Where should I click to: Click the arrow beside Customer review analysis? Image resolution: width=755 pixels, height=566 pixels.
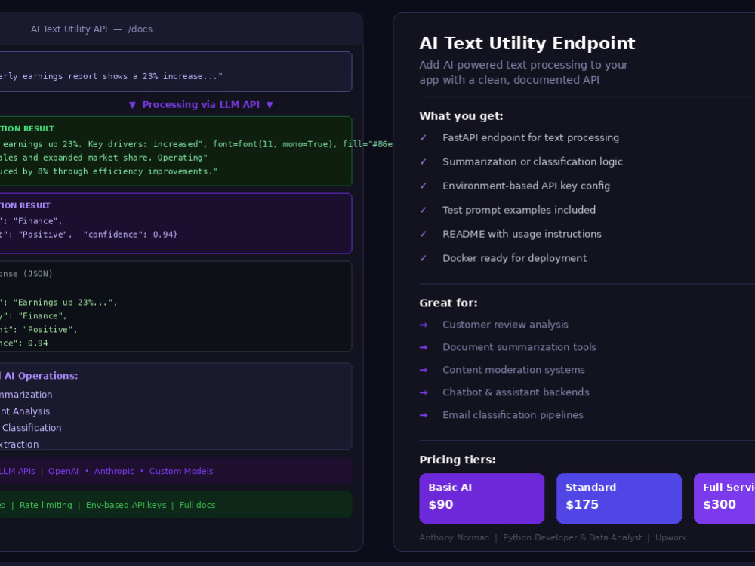click(x=424, y=325)
